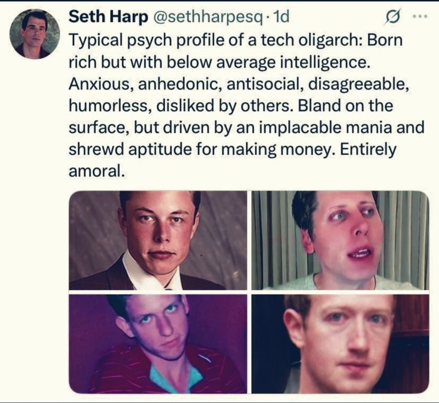This screenshot has width=439, height=403.
Task: Click the Grok slashed-circle icon
Action: (x=393, y=17)
